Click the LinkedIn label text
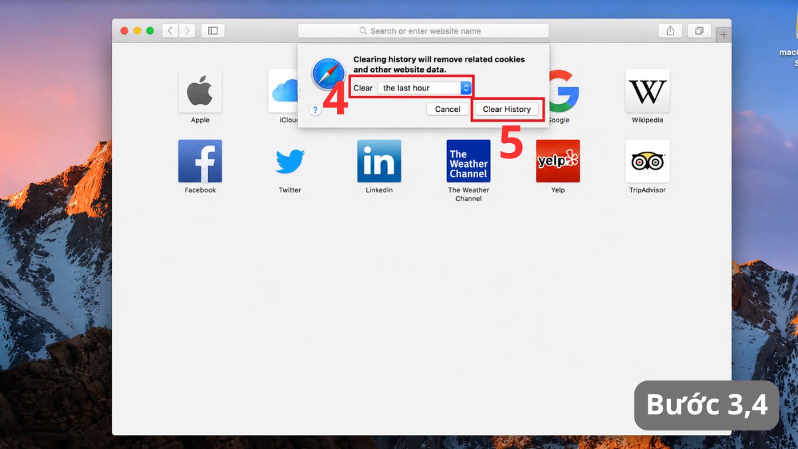Image resolution: width=798 pixels, height=449 pixels. tap(379, 190)
